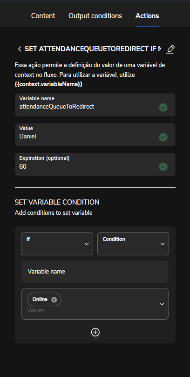190x377 pixels.
Task: Click the green check in the Value field
Action: click(163, 137)
